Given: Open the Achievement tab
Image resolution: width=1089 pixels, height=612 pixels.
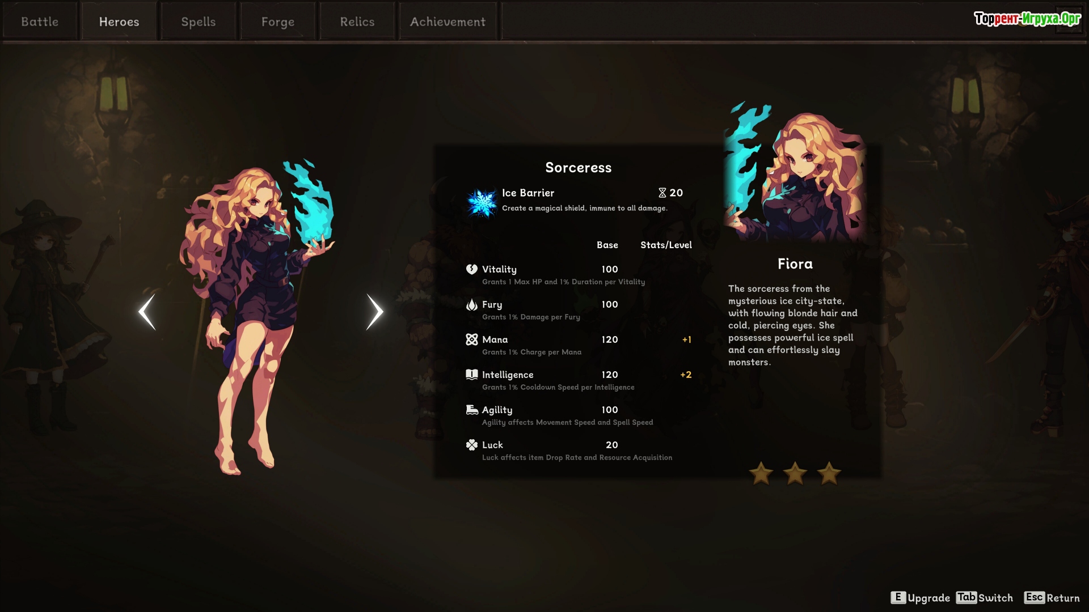Looking at the screenshot, I should [x=448, y=22].
